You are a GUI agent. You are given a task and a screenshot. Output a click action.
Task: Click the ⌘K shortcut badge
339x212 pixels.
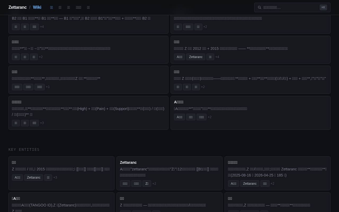coord(323,7)
